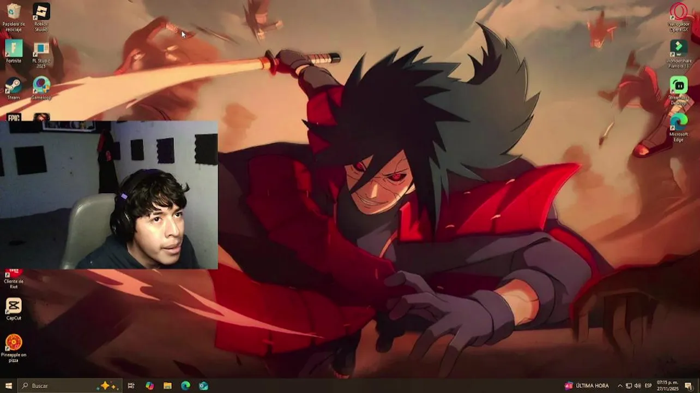Screen dimensions: 700x393
Task: Launch Fortnite from the desktop
Action: pyautogui.click(x=14, y=51)
